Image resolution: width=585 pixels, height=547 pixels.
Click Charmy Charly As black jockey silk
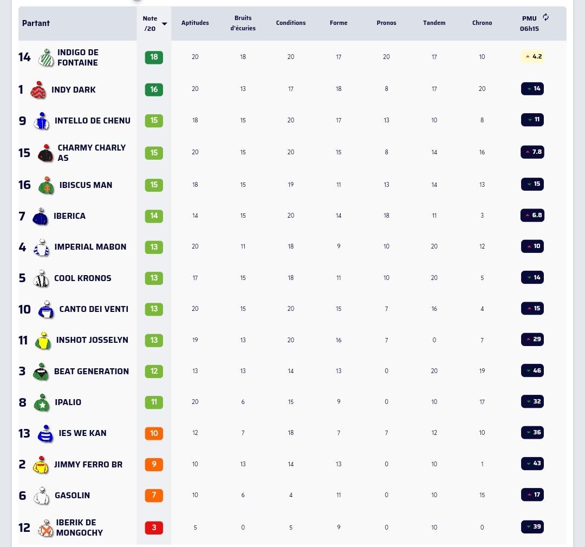coord(45,153)
